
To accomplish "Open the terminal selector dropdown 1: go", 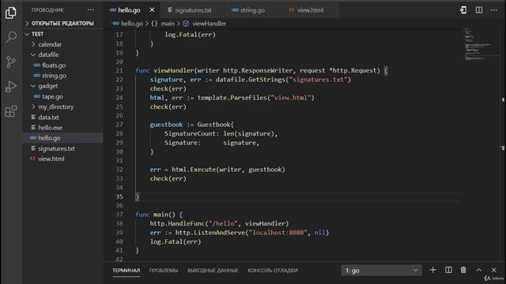I will tap(381, 271).
